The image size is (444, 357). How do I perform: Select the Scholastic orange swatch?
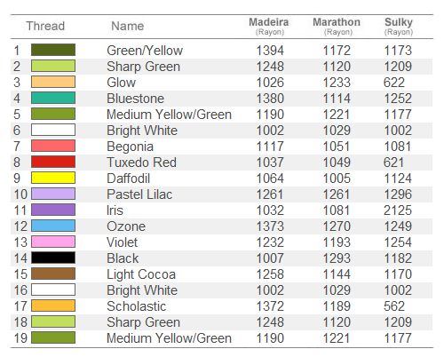(x=53, y=305)
